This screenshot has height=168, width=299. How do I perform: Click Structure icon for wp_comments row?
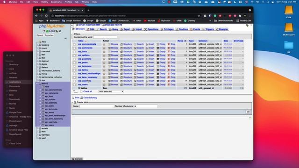pyautogui.click(x=121, y=48)
